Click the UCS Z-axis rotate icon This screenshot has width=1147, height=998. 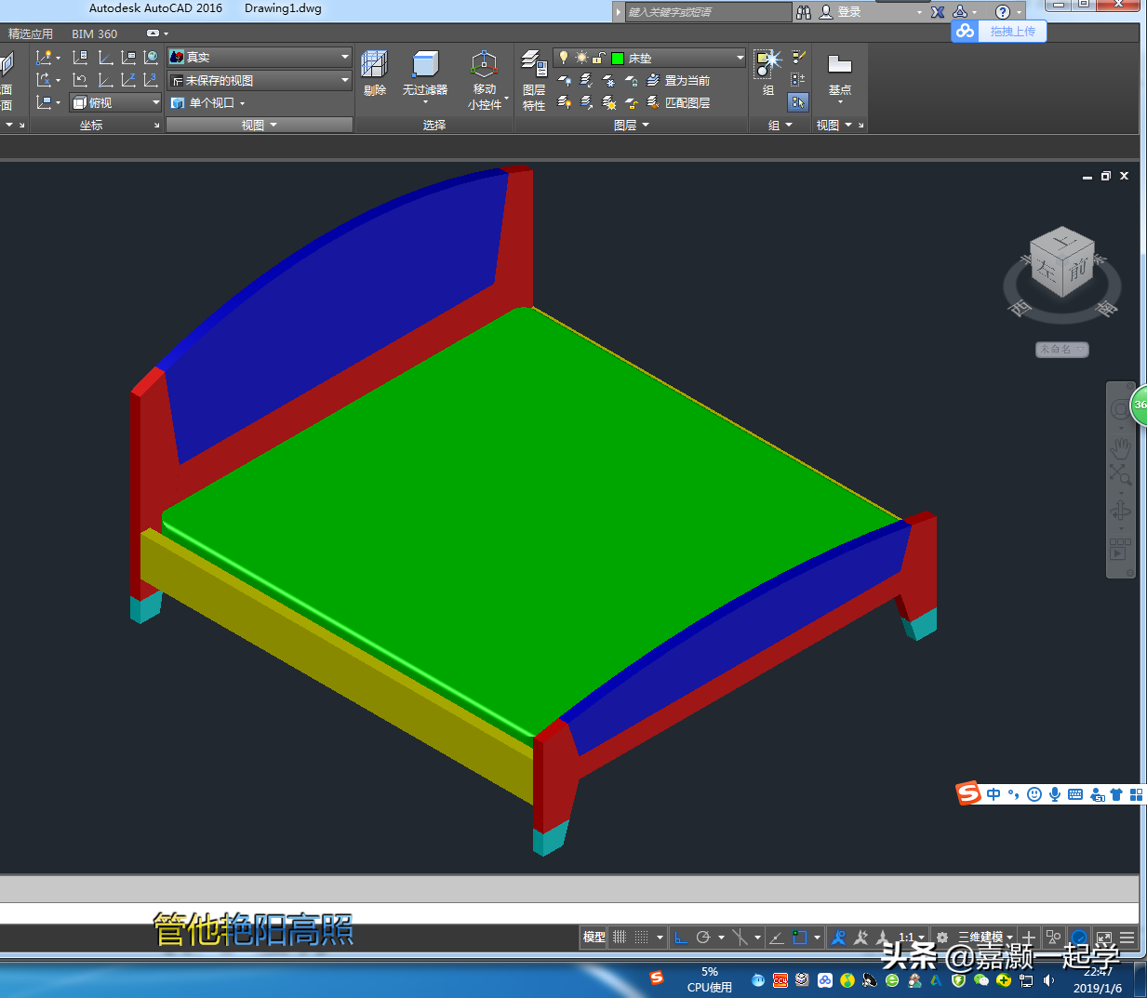click(x=127, y=81)
